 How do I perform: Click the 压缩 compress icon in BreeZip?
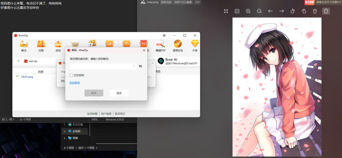click(x=41, y=44)
